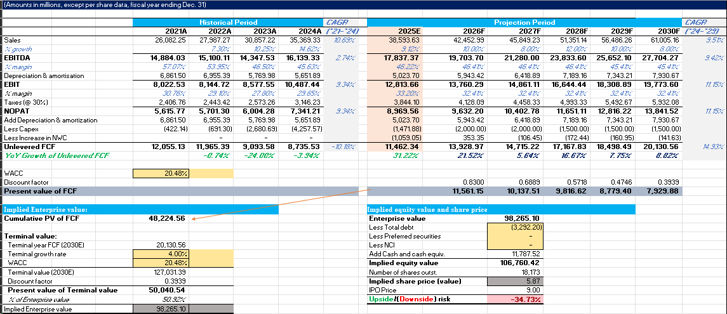Image resolution: width=727 pixels, height=314 pixels.
Task: Select the WACC input cell above Discount factor
Action: (x=161, y=173)
